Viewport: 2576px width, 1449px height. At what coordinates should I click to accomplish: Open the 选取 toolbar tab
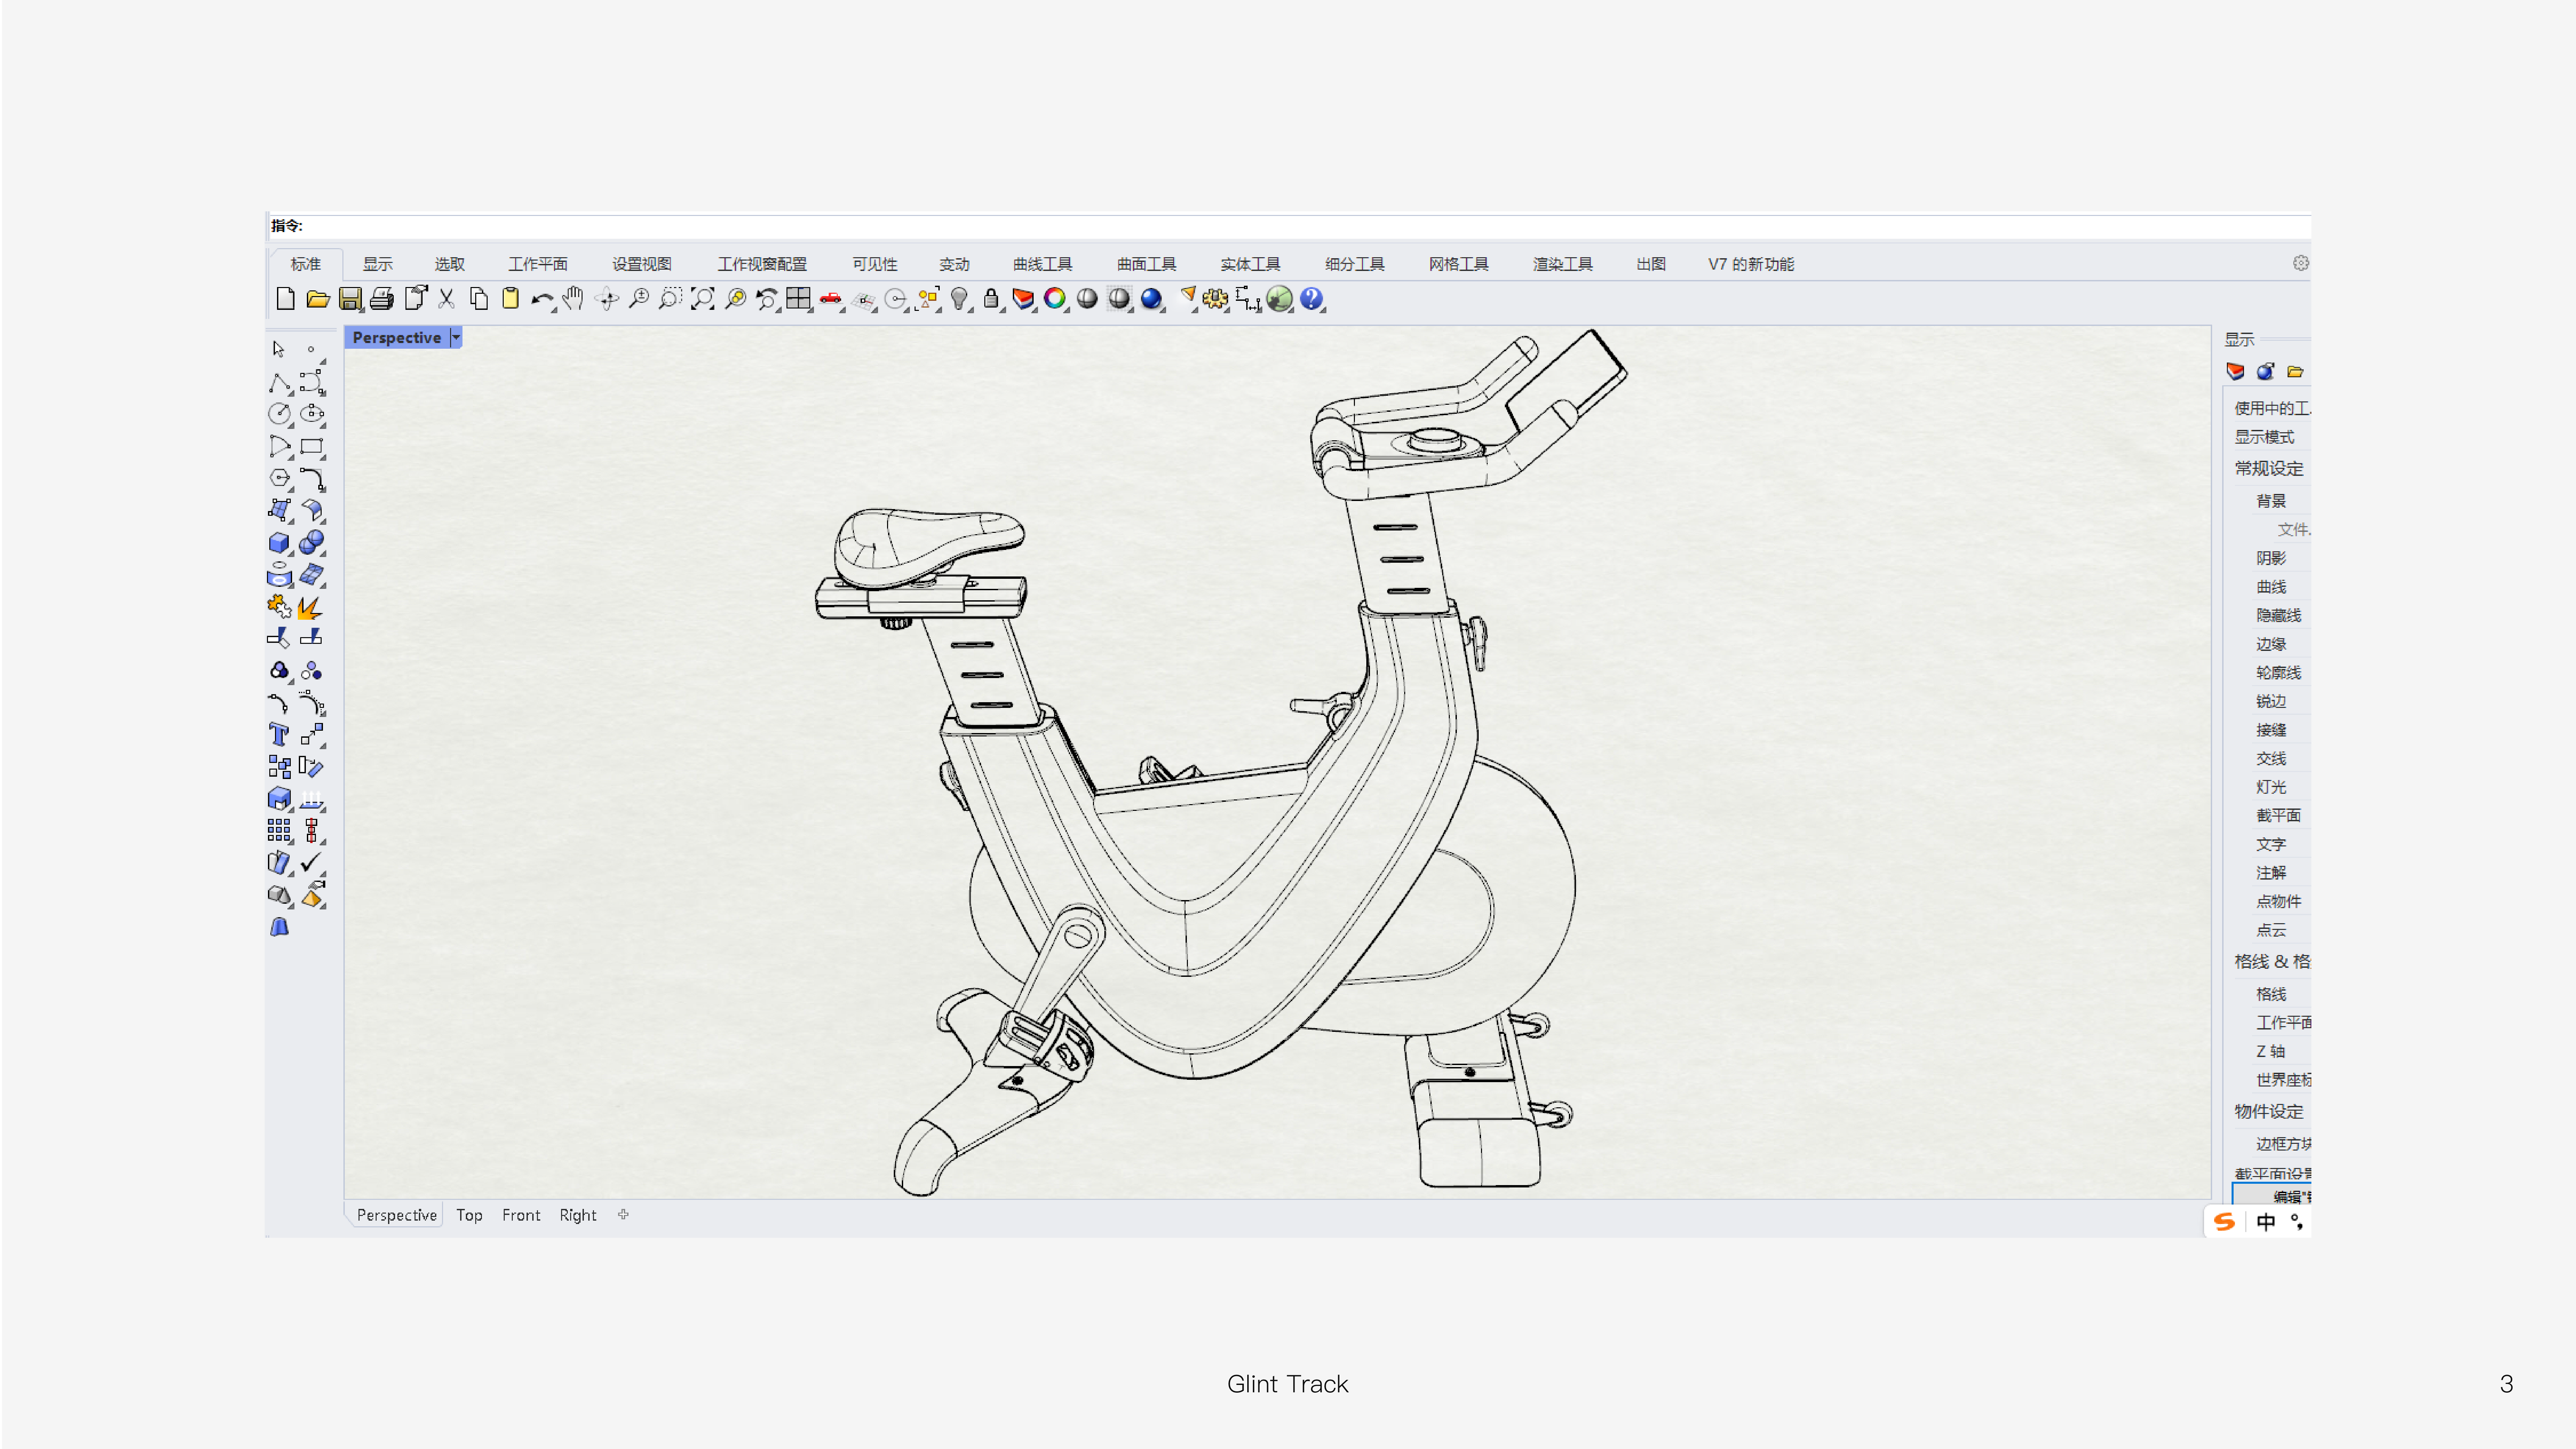[x=450, y=264]
